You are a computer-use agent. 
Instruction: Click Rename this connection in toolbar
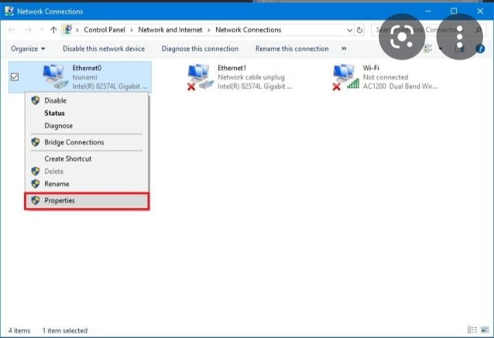(292, 49)
